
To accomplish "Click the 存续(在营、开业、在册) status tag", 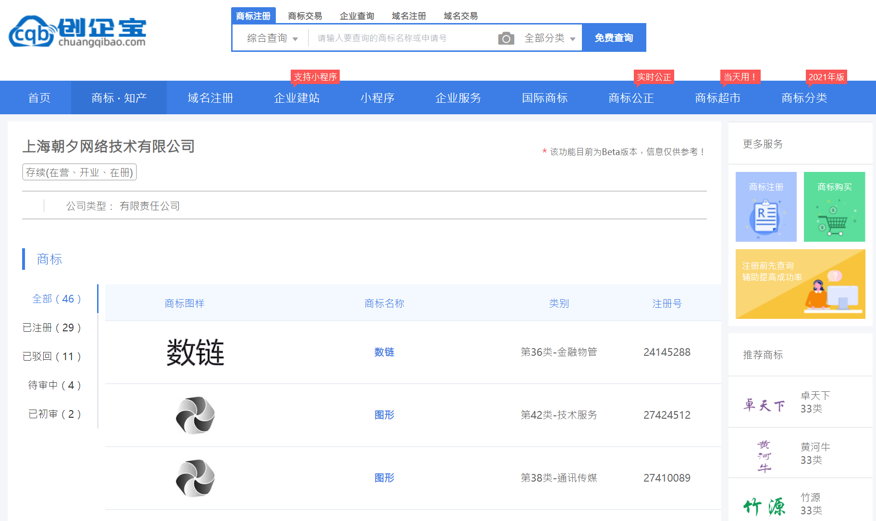I will (79, 172).
